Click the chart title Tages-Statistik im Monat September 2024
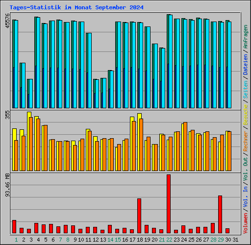Image resolution: width=251 pixels, height=245 pixels. (76, 7)
